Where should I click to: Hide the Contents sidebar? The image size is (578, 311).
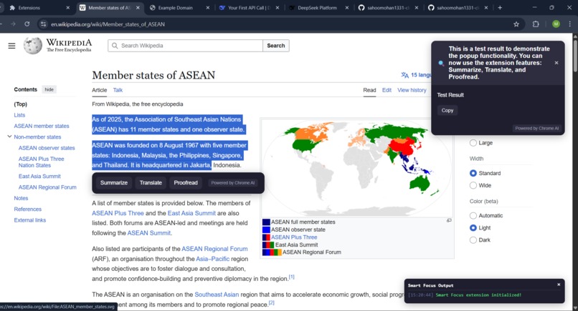(49, 89)
